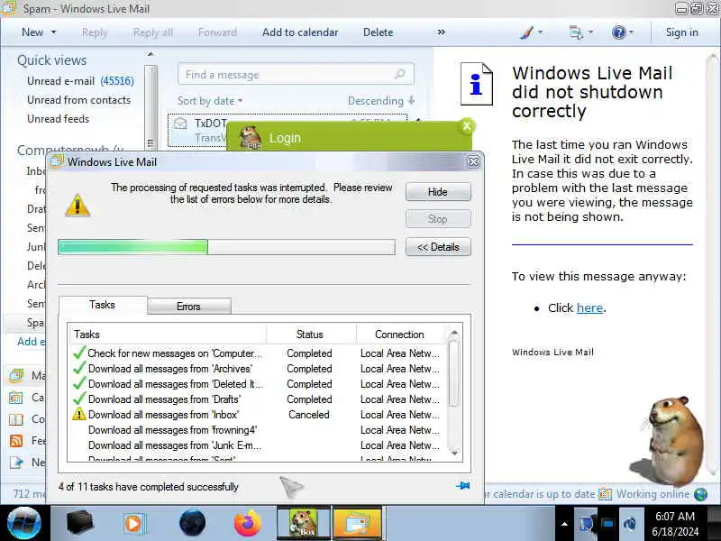The height and width of the screenshot is (541, 721).
Task: Click Sign in at top right
Action: click(681, 32)
